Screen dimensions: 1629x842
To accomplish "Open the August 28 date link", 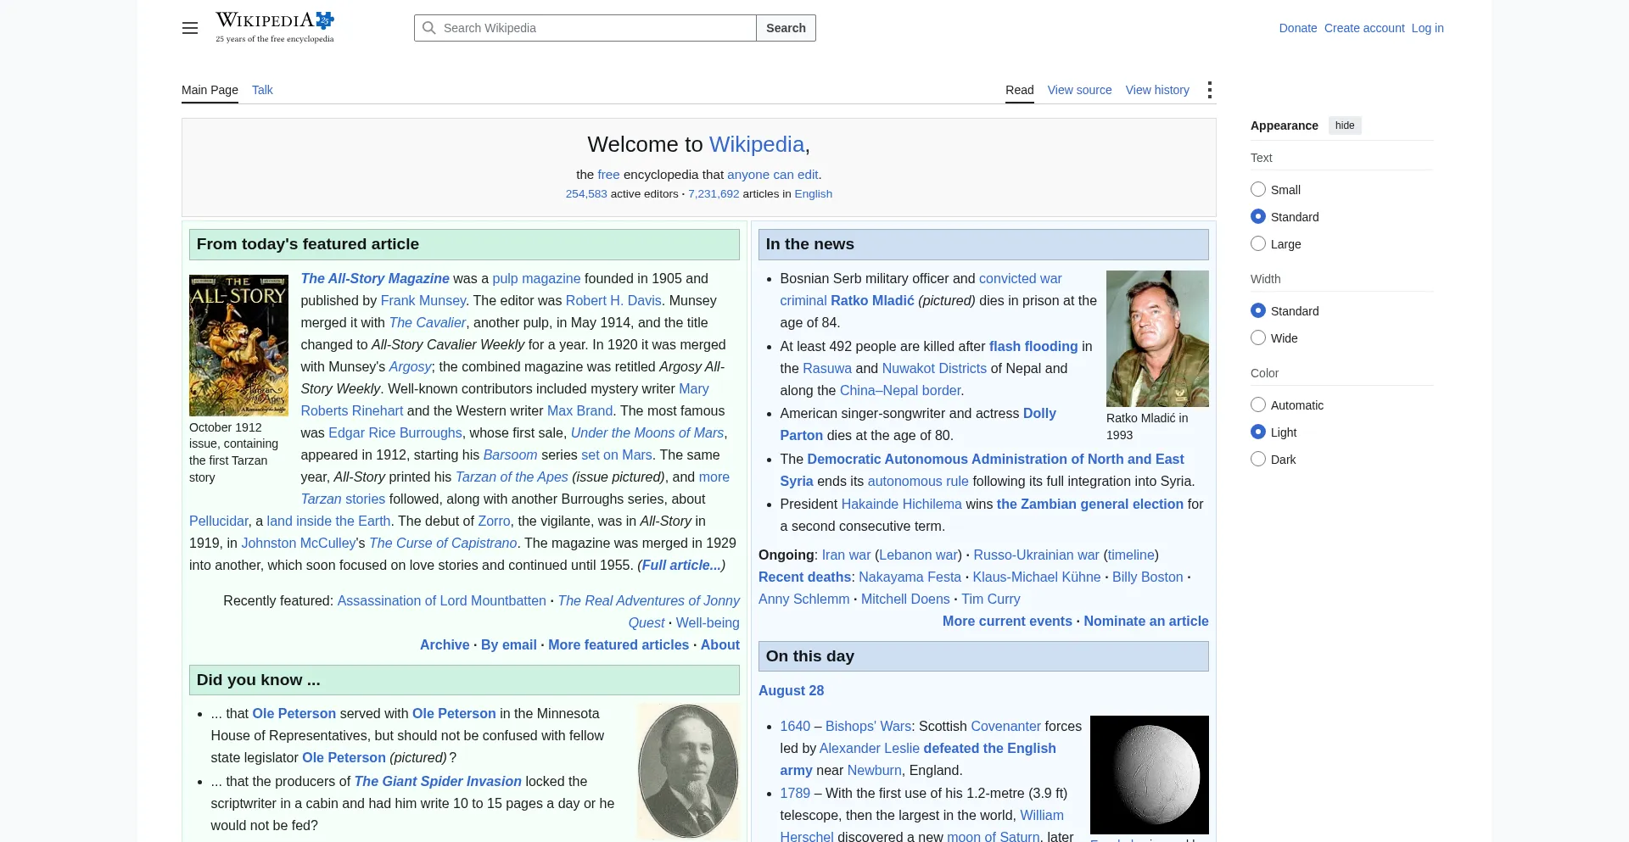I will point(791,690).
